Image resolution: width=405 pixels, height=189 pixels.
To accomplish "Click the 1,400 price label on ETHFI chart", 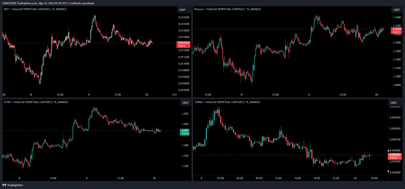I will point(185,145).
